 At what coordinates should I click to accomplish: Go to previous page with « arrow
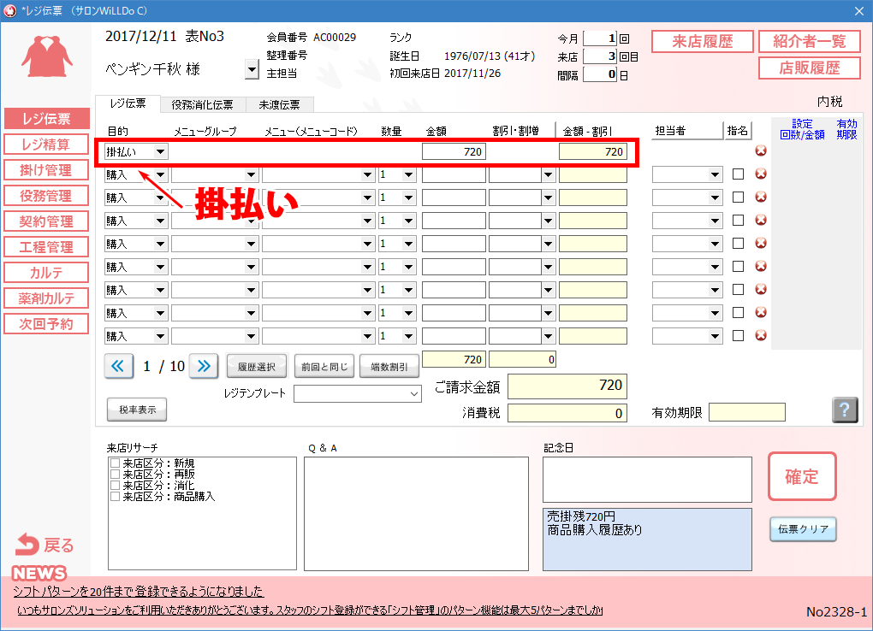117,365
